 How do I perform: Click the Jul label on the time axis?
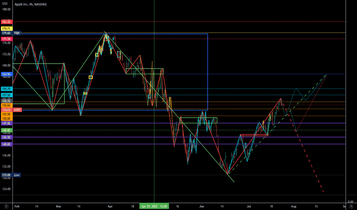pyautogui.click(x=249, y=206)
